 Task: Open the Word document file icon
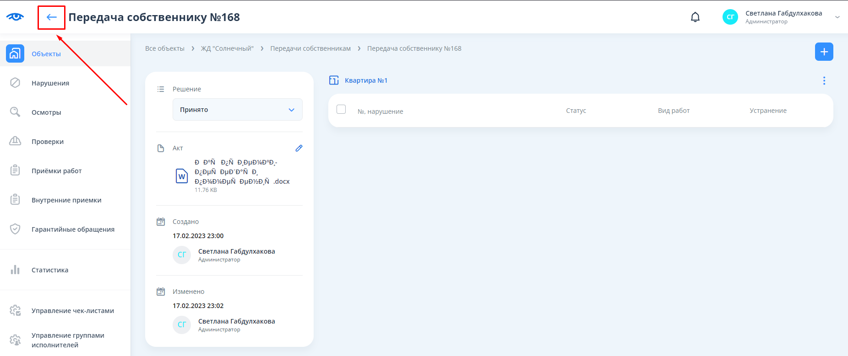(182, 176)
